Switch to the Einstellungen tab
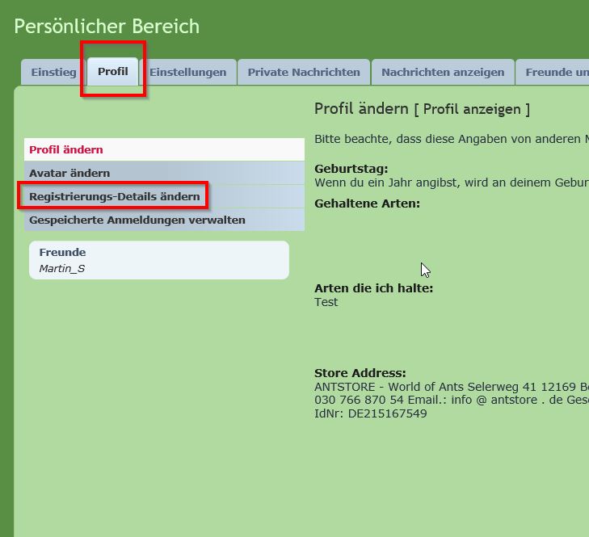This screenshot has height=537, width=589. pyautogui.click(x=187, y=72)
